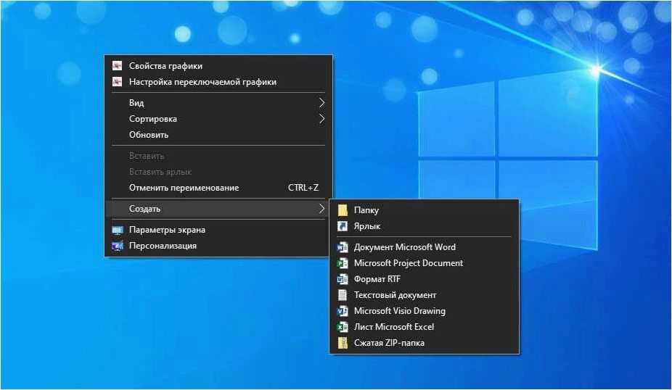Image resolution: width=672 pixels, height=390 pixels.
Task: Open the Вид menu item
Action: (x=218, y=103)
